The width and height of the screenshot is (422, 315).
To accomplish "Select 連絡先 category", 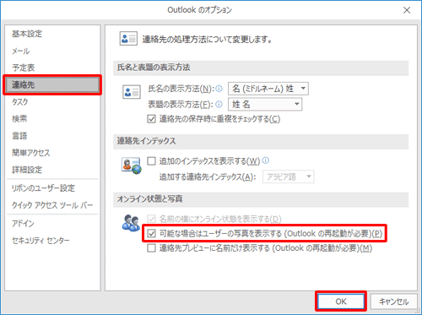I will [x=52, y=84].
